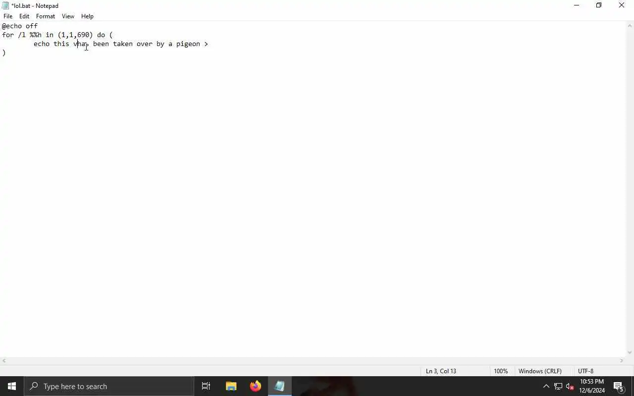Image resolution: width=634 pixels, height=396 pixels.
Task: Click the vertical scrollbar down arrow
Action: point(630,352)
